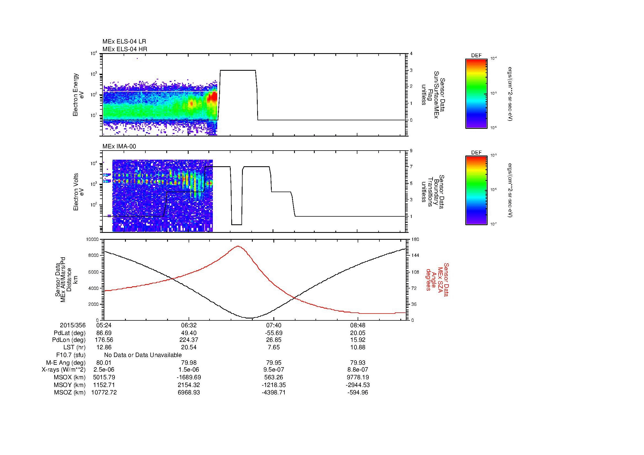The image size is (644, 455).
Task: Click LST value '10.88'
Action: pos(358,347)
